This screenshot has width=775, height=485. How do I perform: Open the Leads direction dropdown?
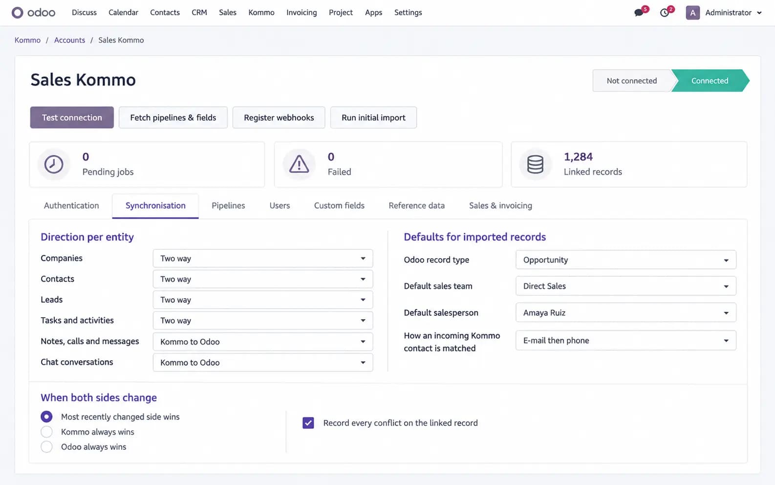click(x=263, y=300)
